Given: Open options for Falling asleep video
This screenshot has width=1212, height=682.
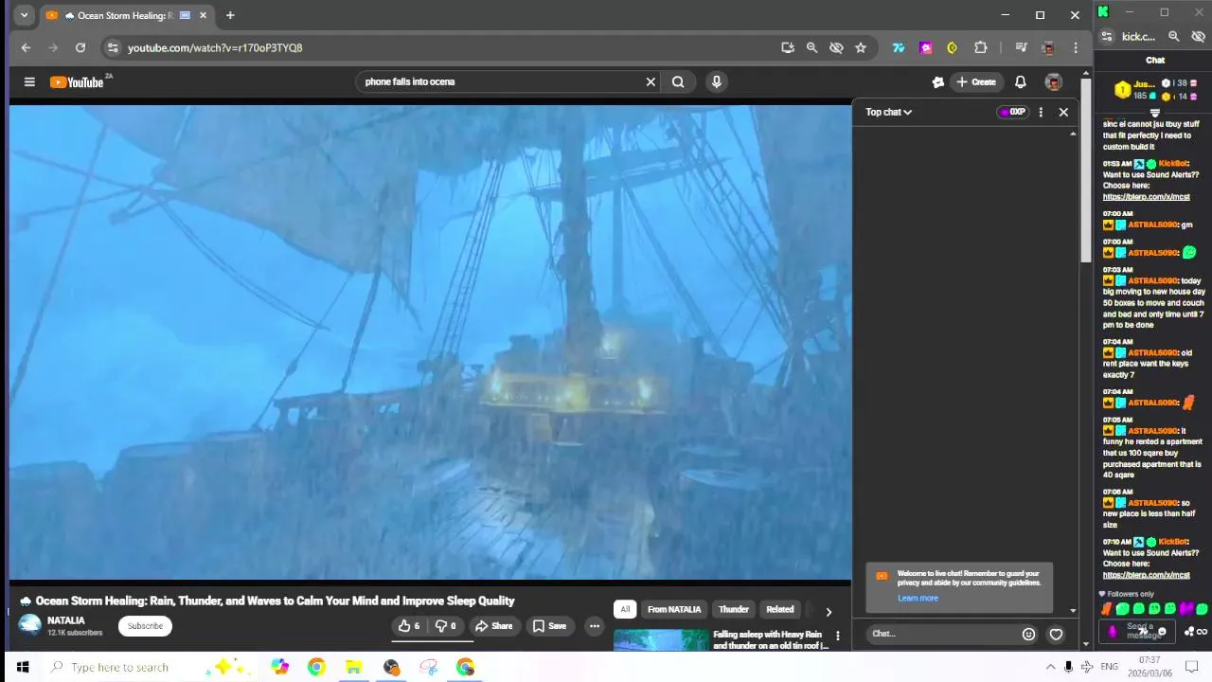Looking at the screenshot, I should click(837, 636).
